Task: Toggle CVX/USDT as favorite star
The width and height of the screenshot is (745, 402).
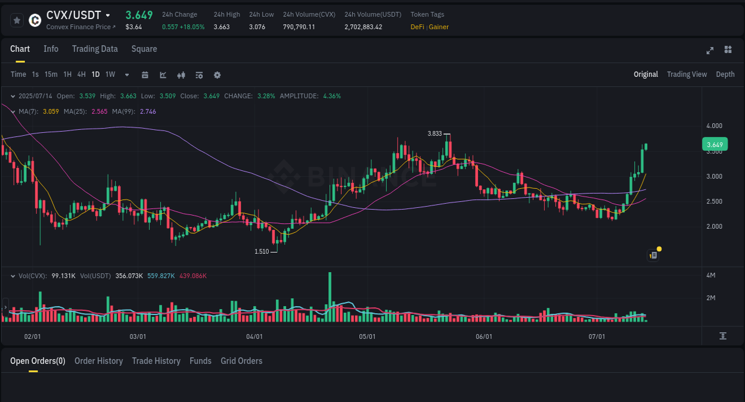Action: coord(16,20)
